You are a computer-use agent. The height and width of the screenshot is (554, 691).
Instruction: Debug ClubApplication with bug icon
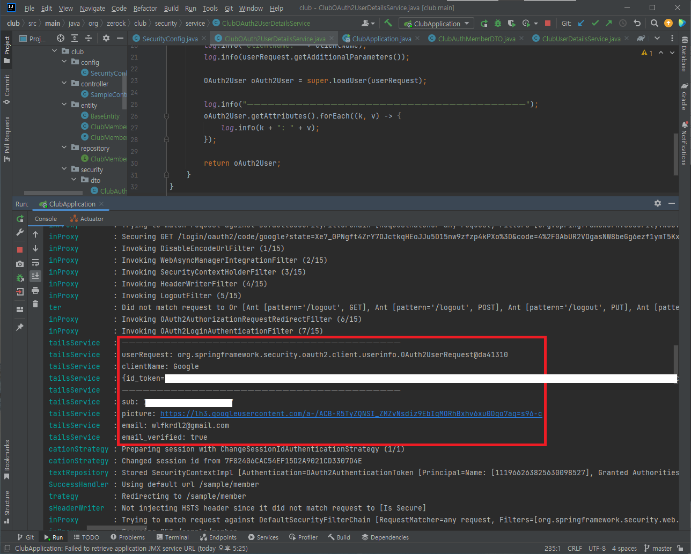click(x=498, y=23)
